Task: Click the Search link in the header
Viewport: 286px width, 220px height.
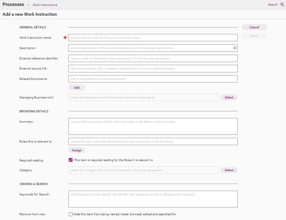Action: coord(273,5)
